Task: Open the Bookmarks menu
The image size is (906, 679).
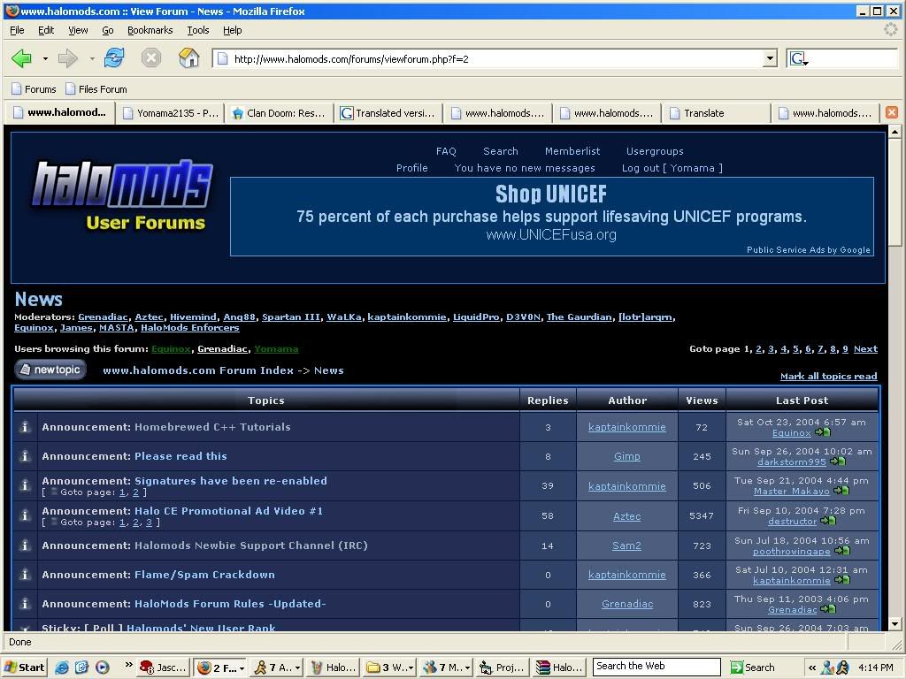Action: coord(150,30)
